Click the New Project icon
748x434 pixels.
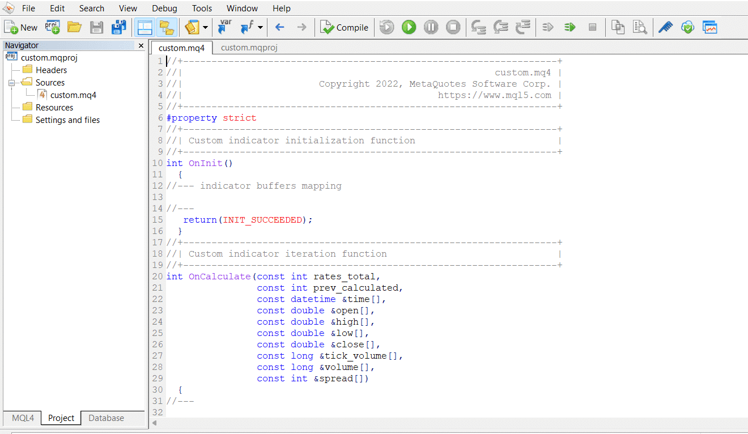53,27
